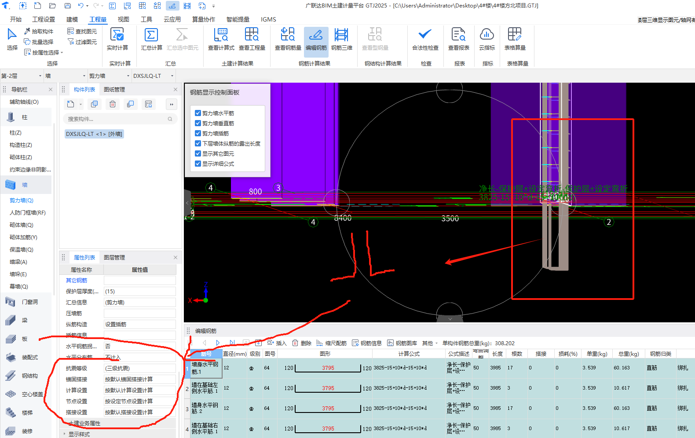Click the Open folder icon in quick access bar
Viewport: 695px width, 438px height.
[52, 6]
